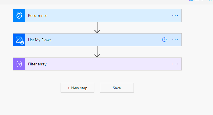The image size is (213, 115).
Task: Open the Recurrence step ellipsis menu
Action: (175, 16)
